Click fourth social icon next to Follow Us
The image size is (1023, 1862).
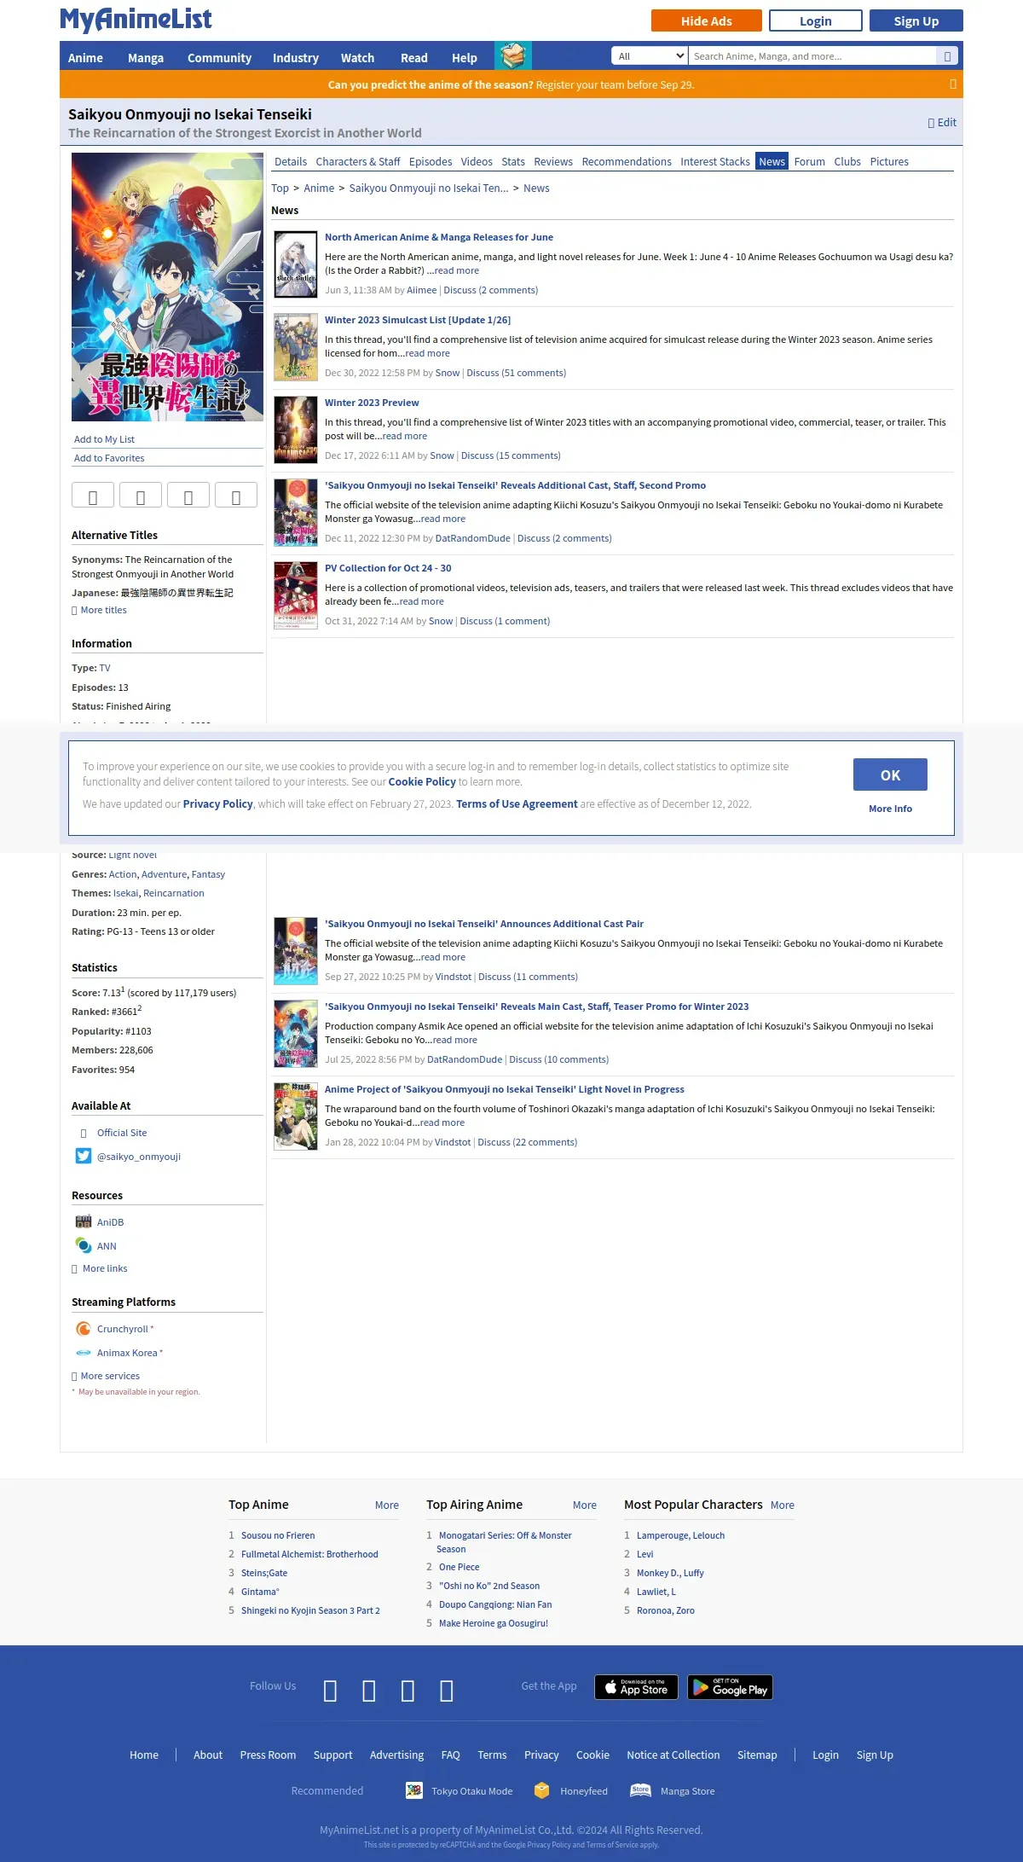point(447,1691)
